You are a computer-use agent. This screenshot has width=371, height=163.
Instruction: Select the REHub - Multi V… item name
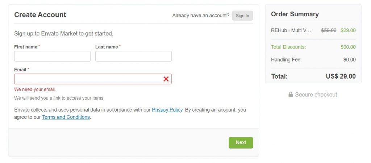[x=291, y=30]
